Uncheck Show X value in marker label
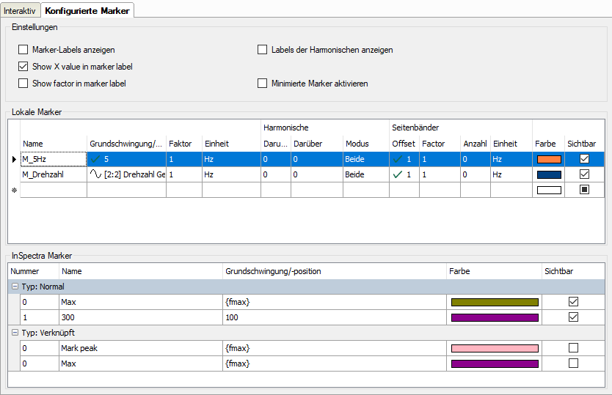 click(23, 67)
